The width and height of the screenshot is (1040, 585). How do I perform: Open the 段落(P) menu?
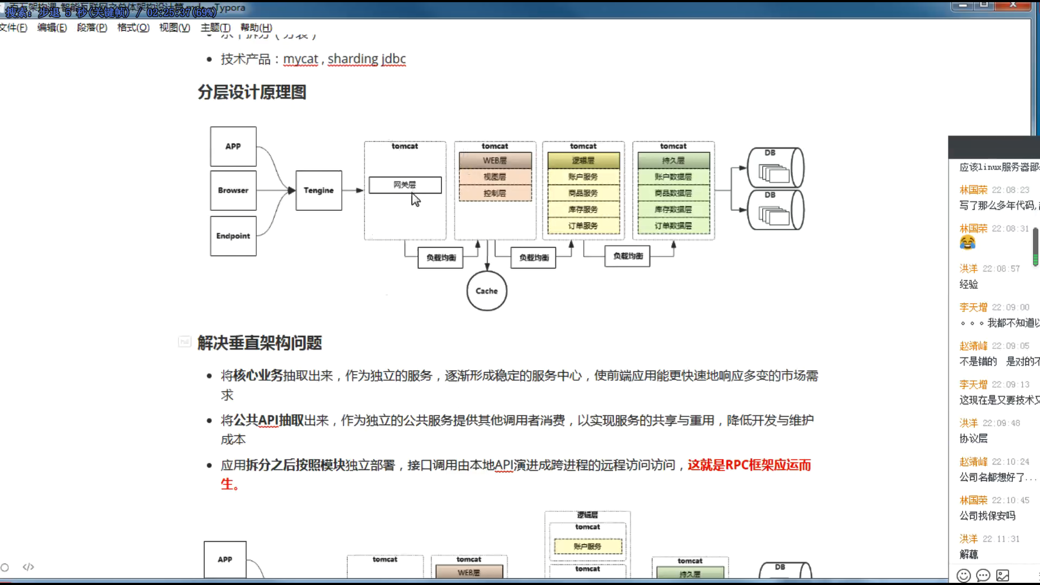pyautogui.click(x=92, y=28)
